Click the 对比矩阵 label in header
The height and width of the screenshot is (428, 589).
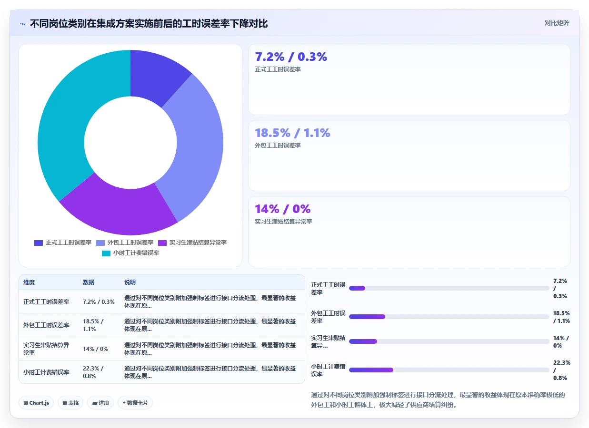[x=557, y=23]
